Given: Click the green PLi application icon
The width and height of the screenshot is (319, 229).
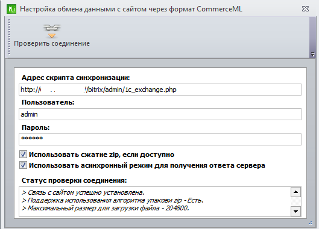Looking at the screenshot, I should 11,9.
